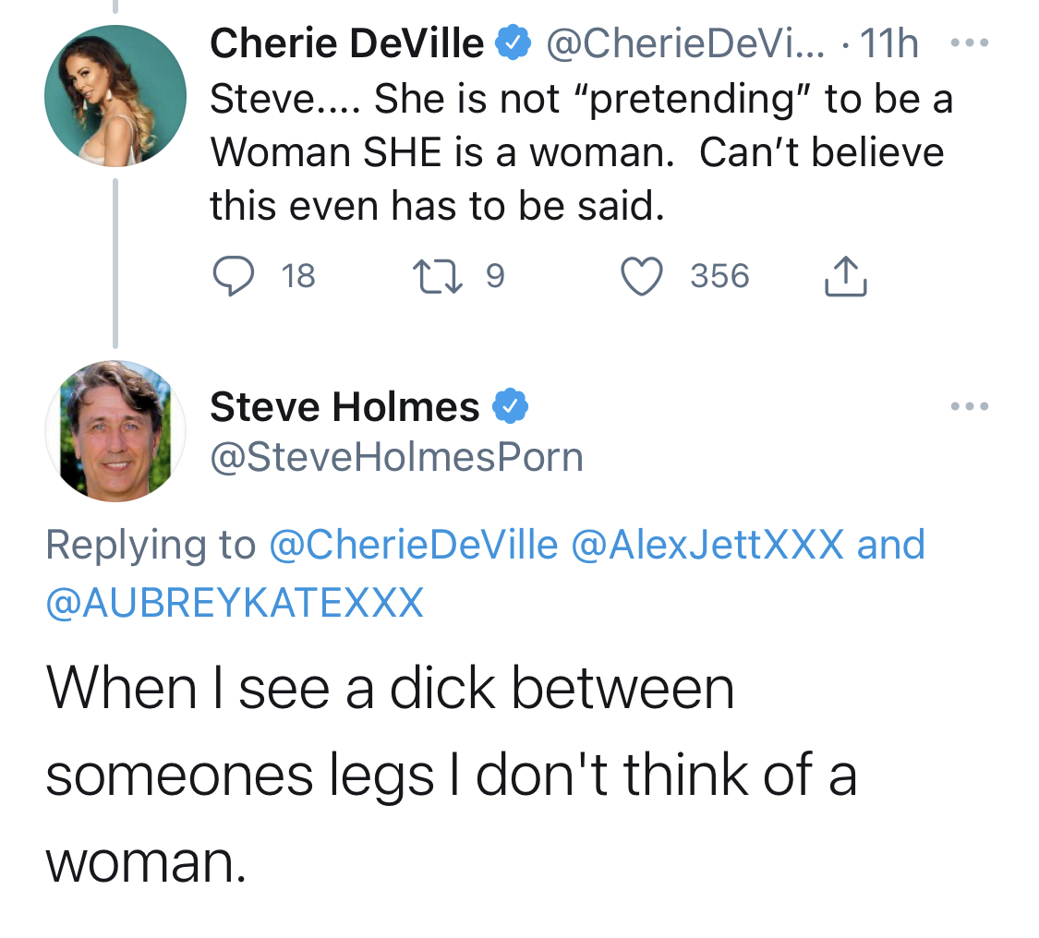Tap the 11h timestamp

pyautogui.click(x=888, y=42)
